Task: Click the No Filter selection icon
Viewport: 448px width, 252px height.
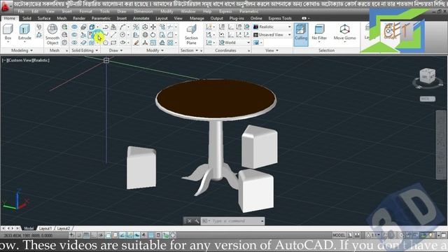Action: tap(319, 32)
